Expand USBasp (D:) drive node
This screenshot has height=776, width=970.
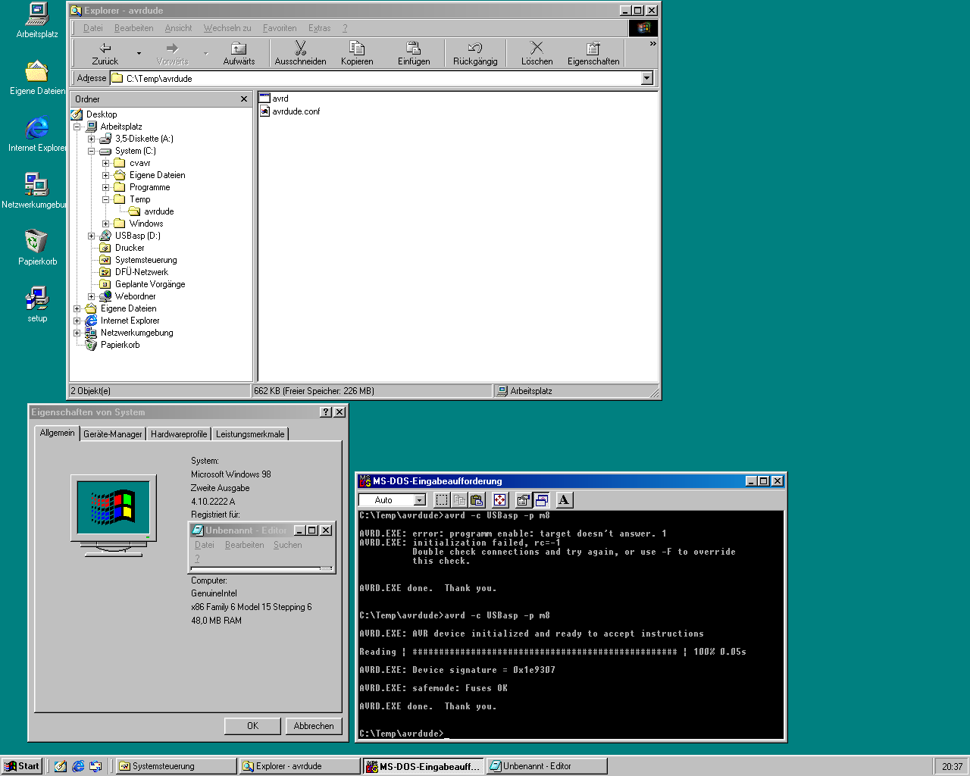91,236
